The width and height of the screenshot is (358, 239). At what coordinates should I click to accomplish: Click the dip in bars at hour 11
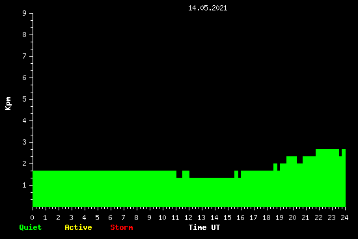(179, 192)
